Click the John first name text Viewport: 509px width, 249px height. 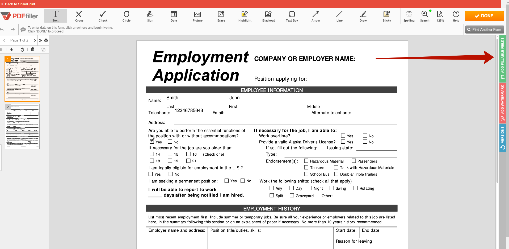click(234, 98)
